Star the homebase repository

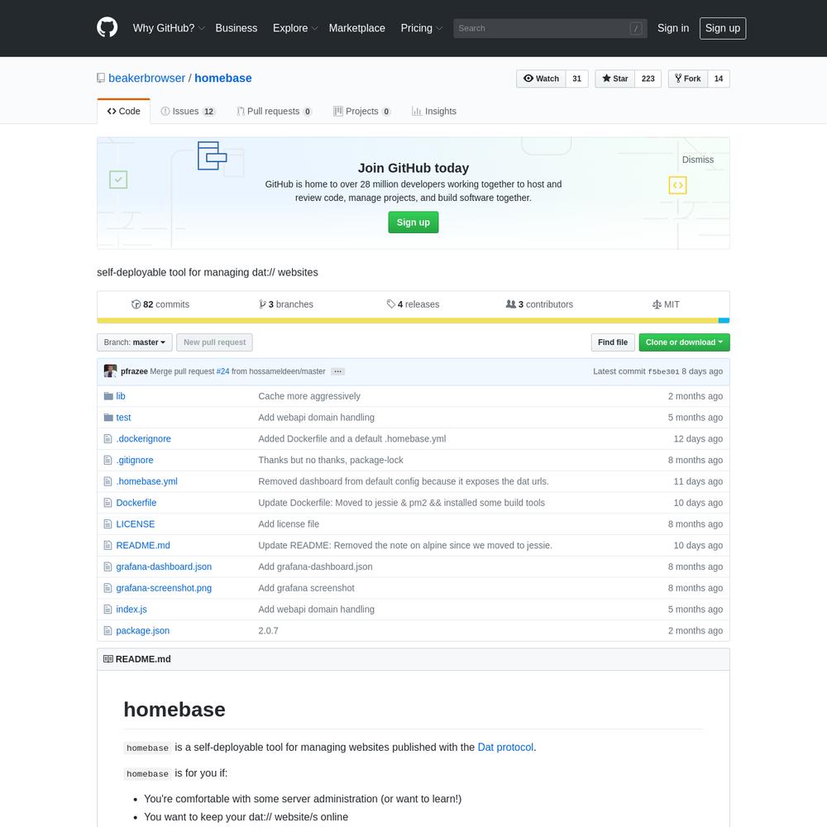[x=615, y=79]
